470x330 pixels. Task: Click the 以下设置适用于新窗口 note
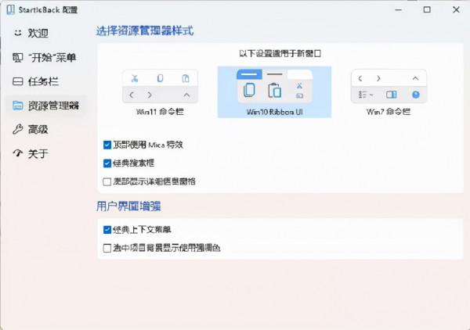[280, 53]
